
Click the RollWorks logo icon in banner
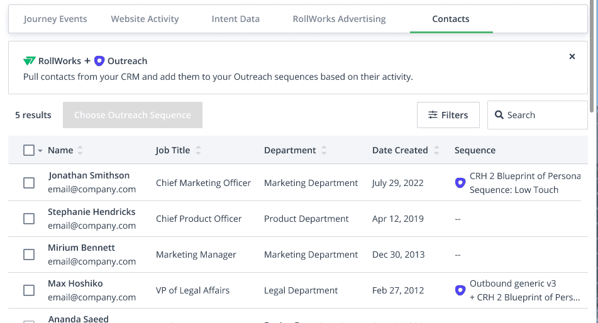[30, 61]
